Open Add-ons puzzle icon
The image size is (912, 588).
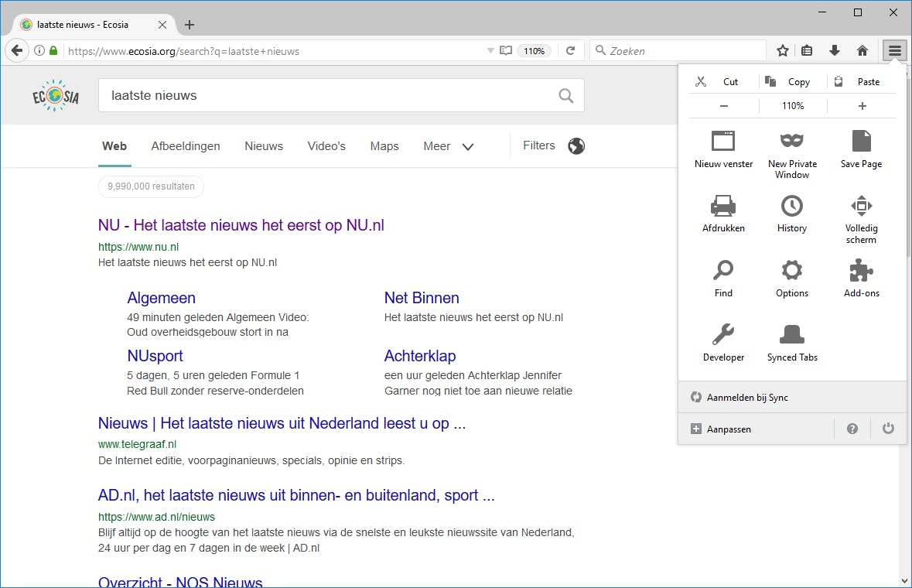coord(861,271)
